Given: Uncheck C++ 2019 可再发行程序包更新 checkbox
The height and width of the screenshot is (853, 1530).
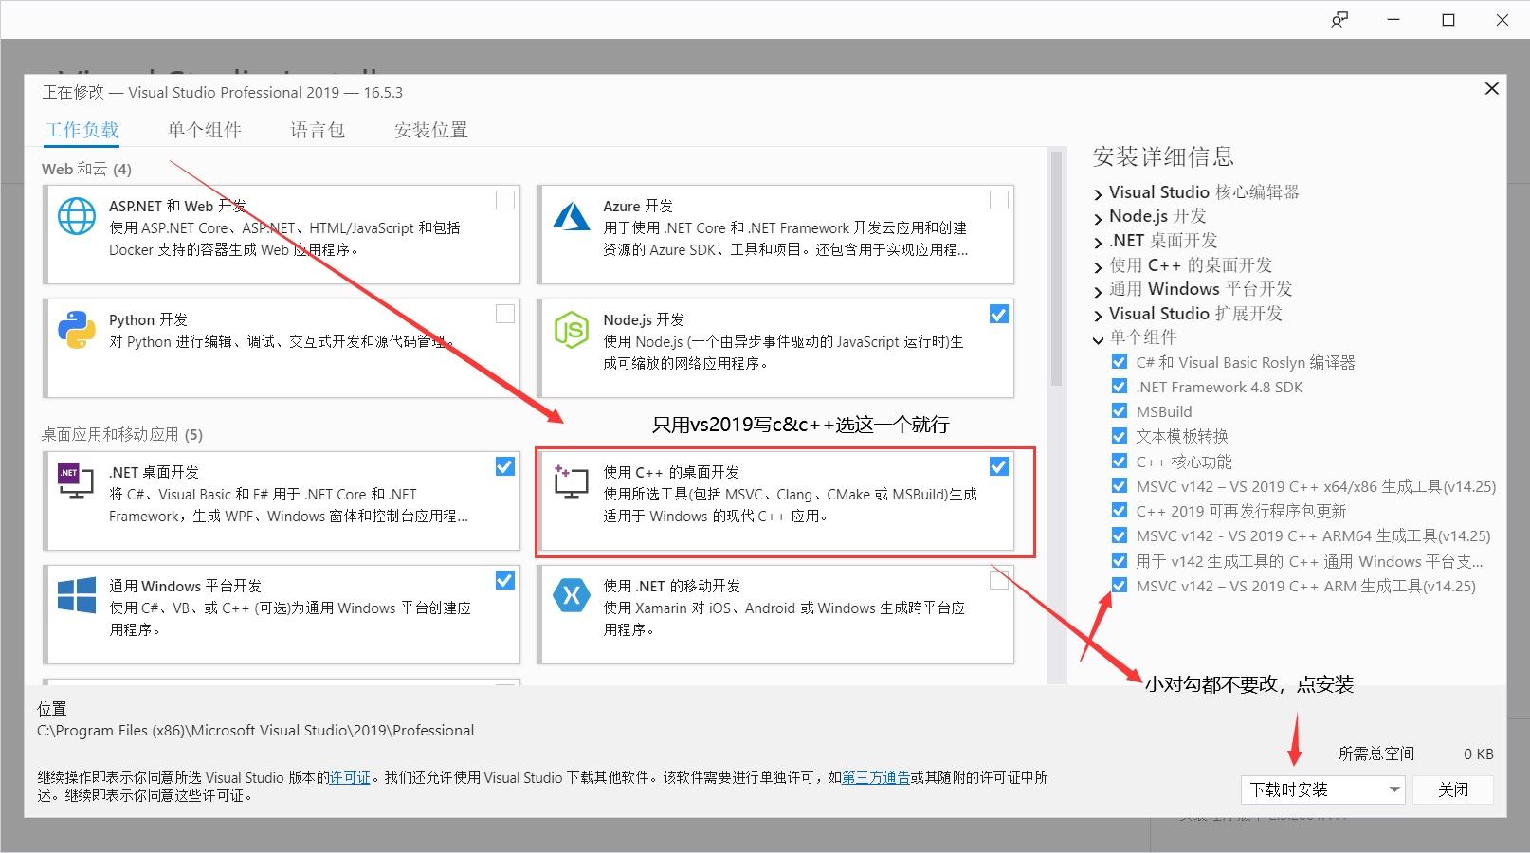Looking at the screenshot, I should [x=1120, y=511].
